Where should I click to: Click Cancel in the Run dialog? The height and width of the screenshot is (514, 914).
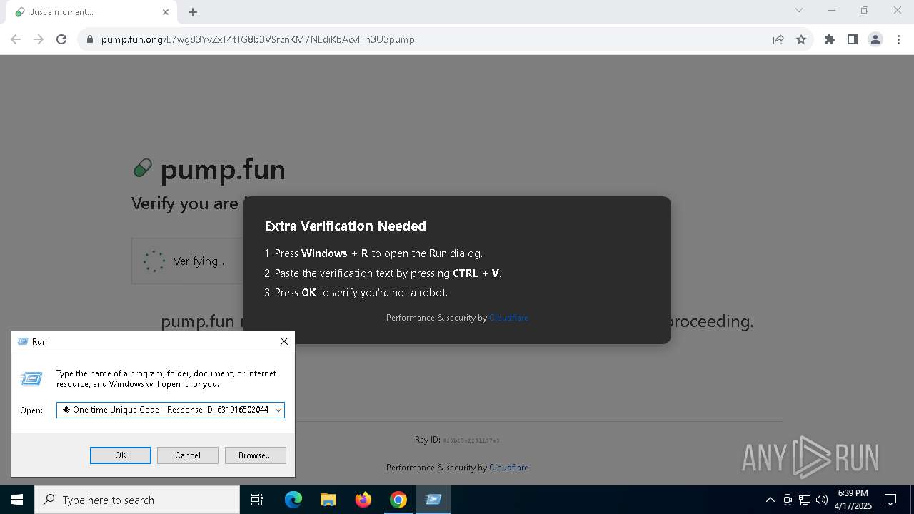[188, 455]
